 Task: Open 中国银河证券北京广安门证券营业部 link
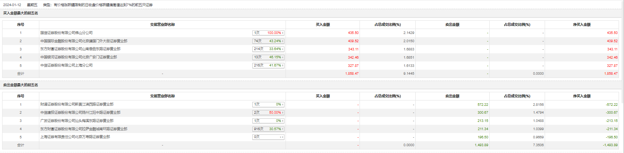79,57
